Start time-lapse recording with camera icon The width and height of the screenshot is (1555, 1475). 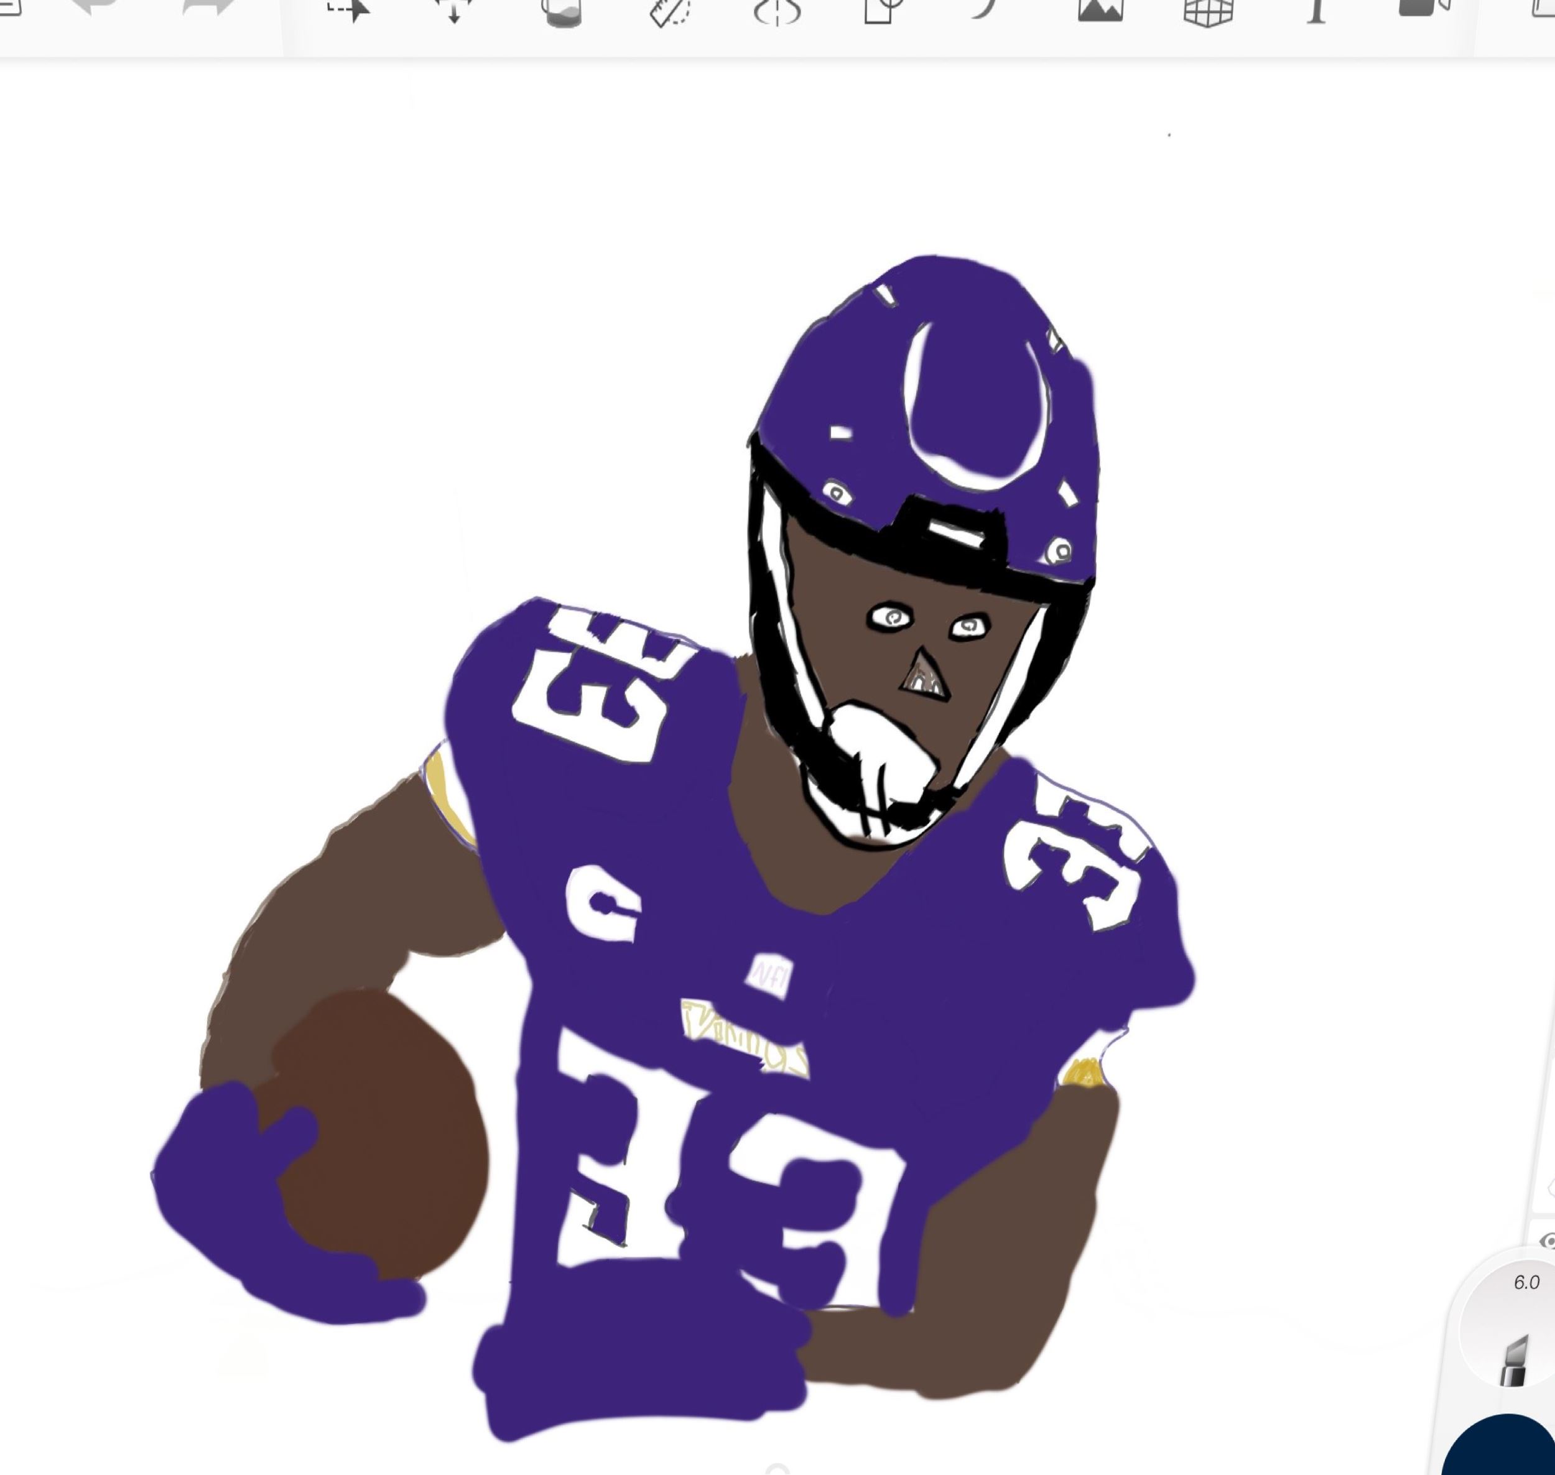pos(1423,8)
